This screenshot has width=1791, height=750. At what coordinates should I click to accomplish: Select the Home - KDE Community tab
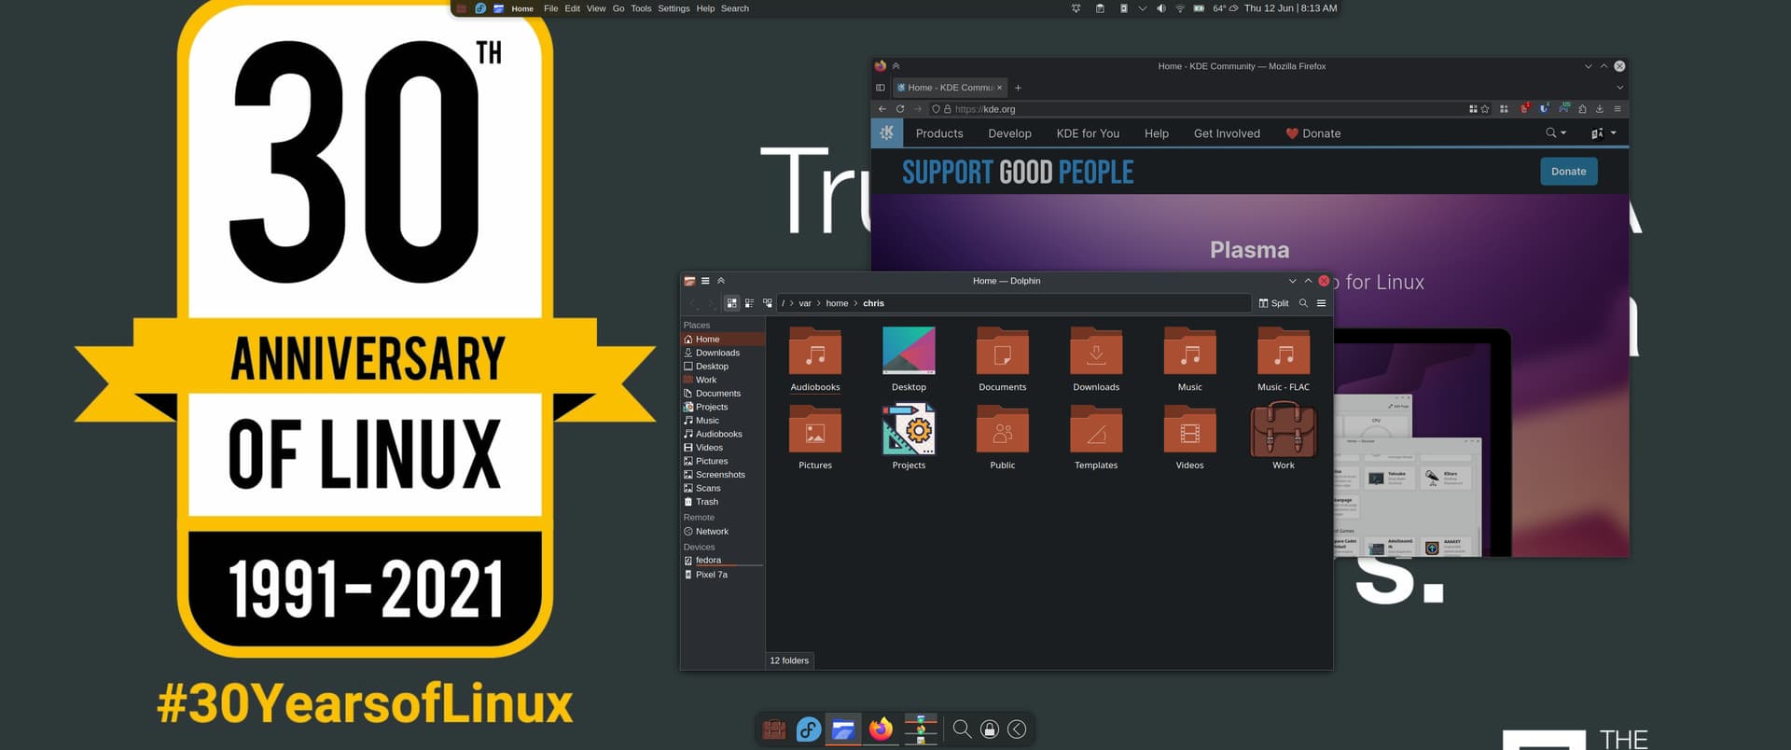pyautogui.click(x=950, y=88)
